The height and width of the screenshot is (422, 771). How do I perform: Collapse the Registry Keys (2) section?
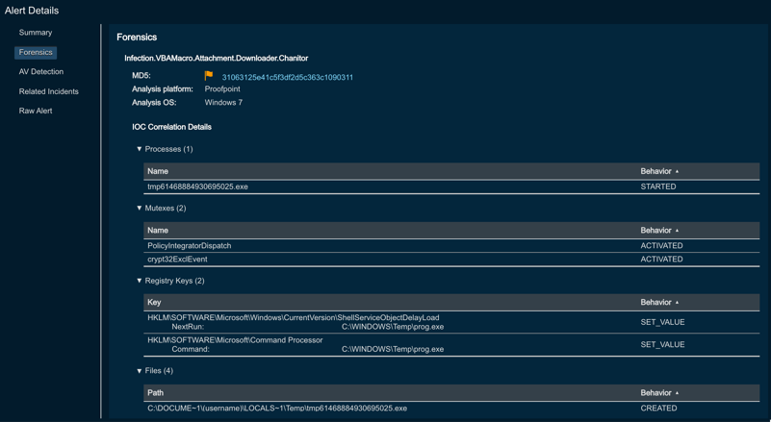[140, 282]
